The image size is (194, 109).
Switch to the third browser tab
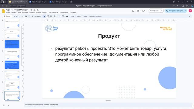pyautogui.click(x=59, y=2)
